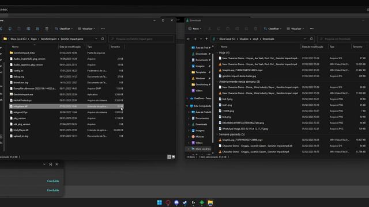Rename icon in Genshin Impact game window toolbar
Image resolution: width=369 pixels, height=207 pixels.
coord(28,29)
